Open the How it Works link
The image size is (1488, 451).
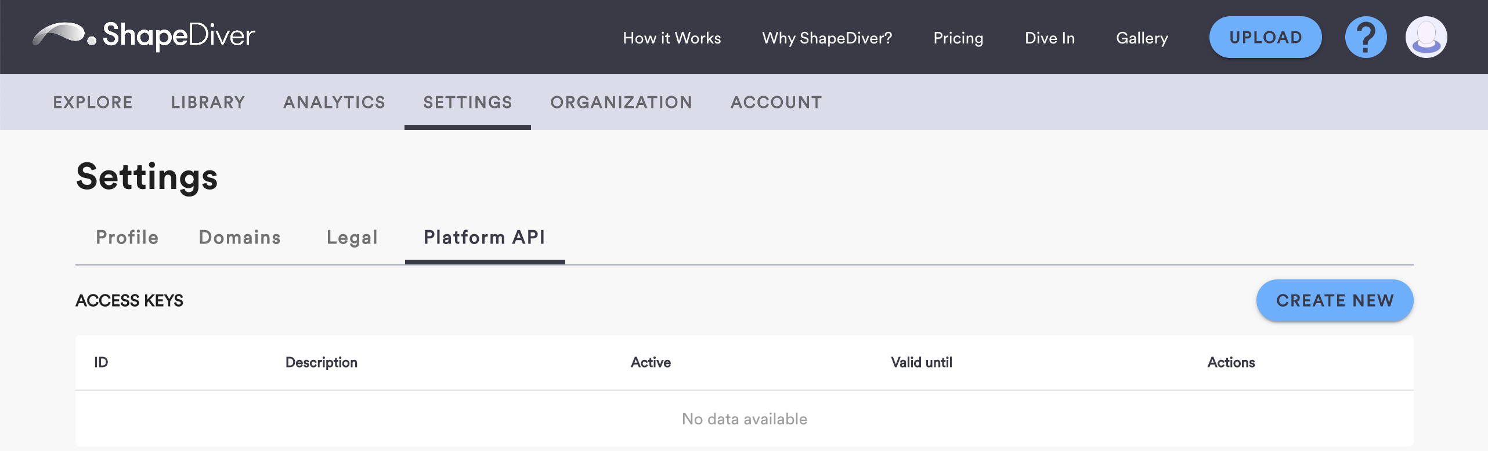click(671, 38)
